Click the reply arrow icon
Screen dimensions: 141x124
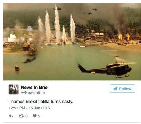pyautogui.click(x=11, y=116)
